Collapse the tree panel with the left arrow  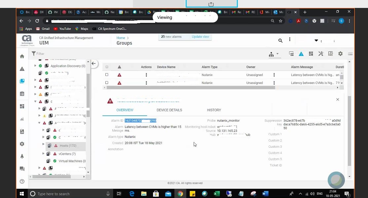[x=93, y=63]
